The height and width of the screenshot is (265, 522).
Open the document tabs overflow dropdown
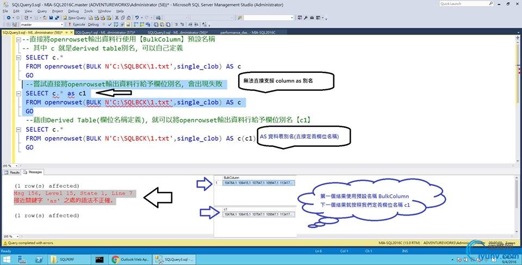point(518,32)
